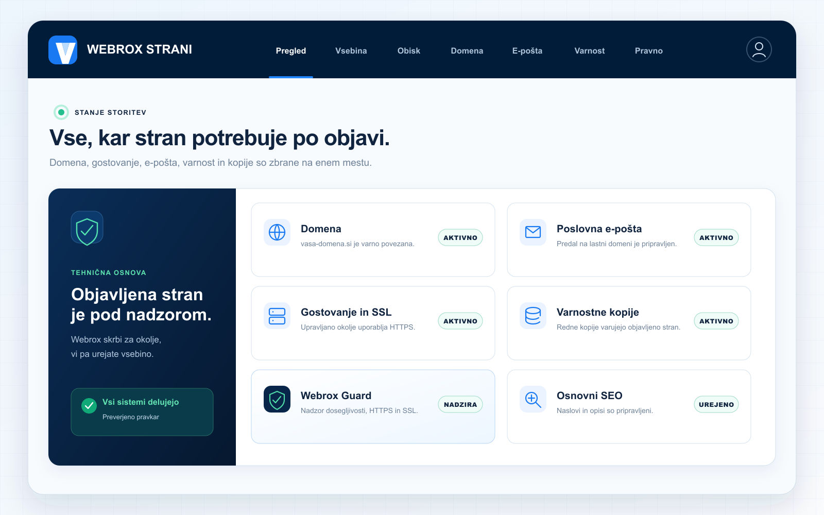Click the Osnovni SEO title
This screenshot has height=515, width=824.
pyautogui.click(x=589, y=396)
